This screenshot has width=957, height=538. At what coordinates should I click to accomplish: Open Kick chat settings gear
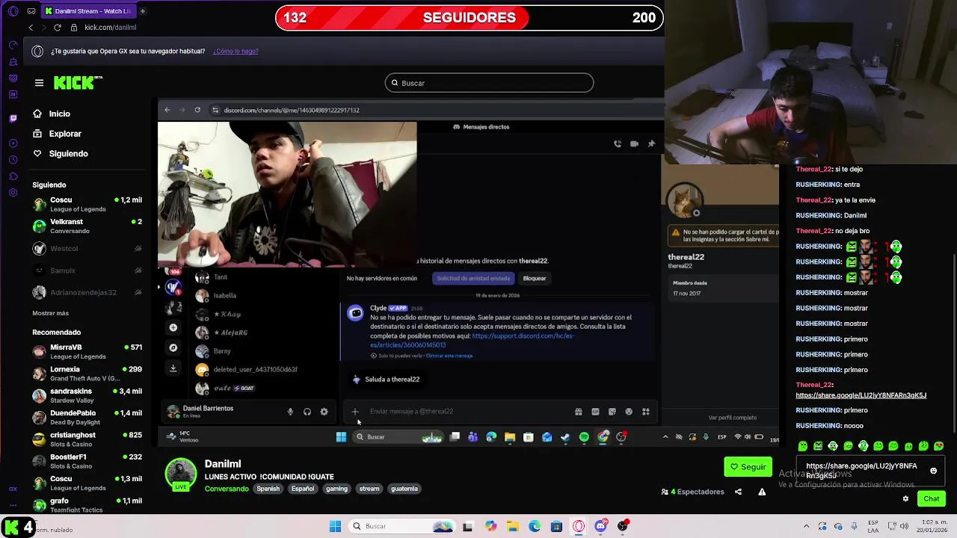(x=905, y=498)
